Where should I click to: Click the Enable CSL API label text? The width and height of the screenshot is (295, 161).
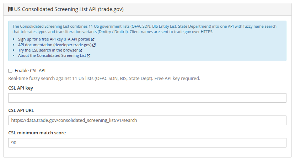coord(30,70)
